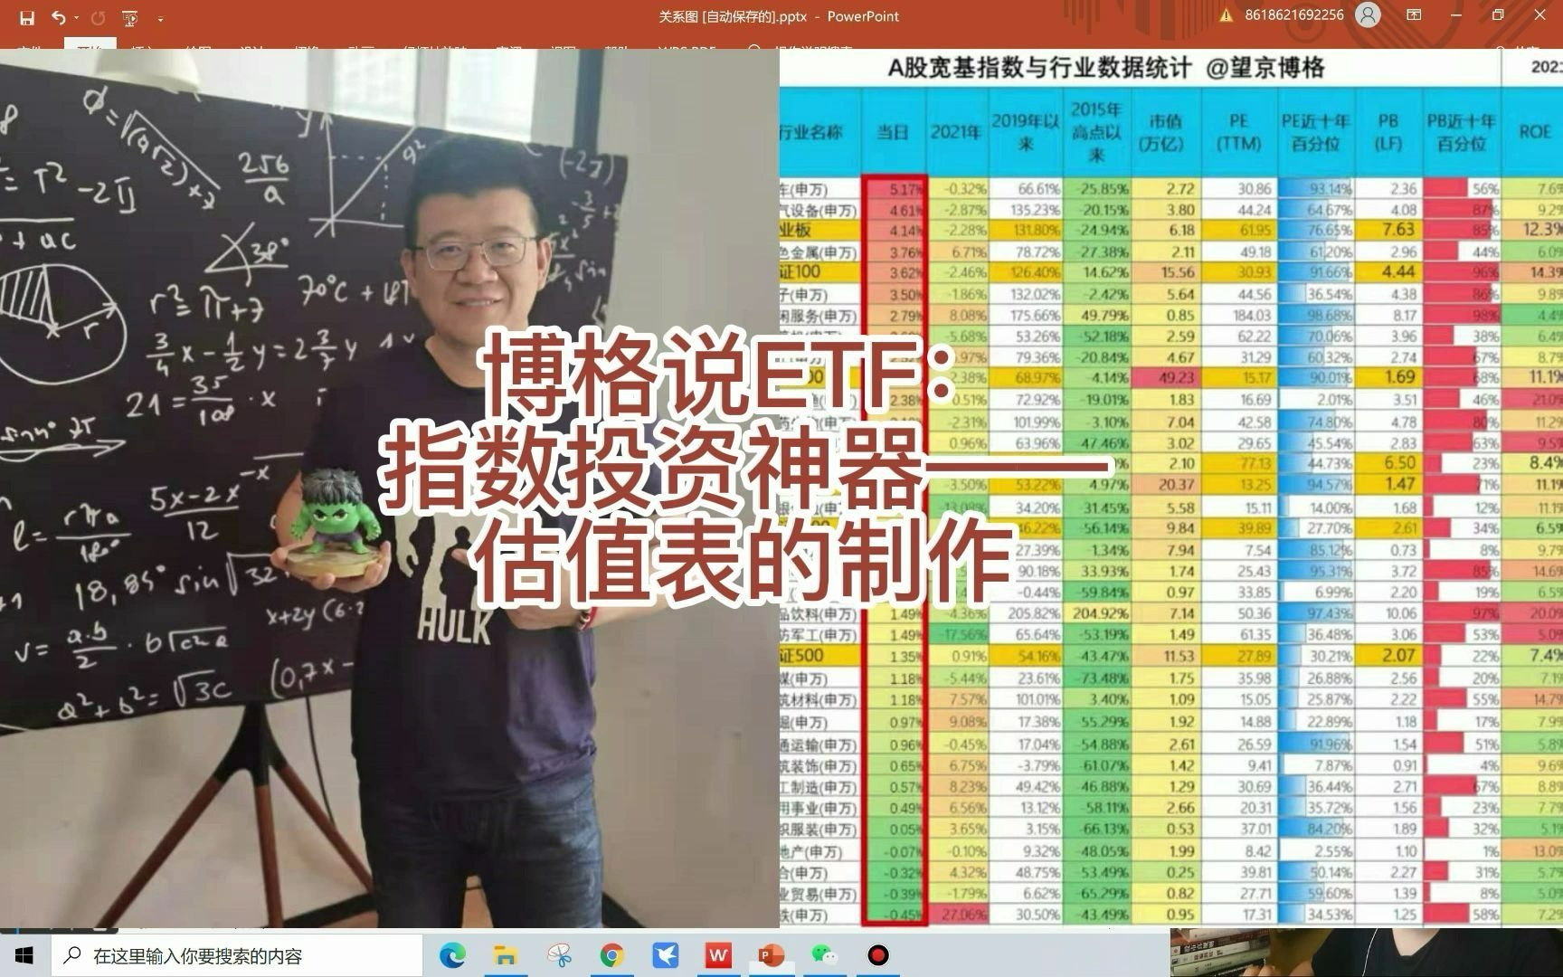
Task: Switch to PowerPoint taskbar icon
Action: (x=772, y=955)
